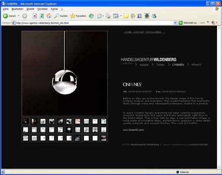Expand the Links toolbar chevron
The height and width of the screenshot is (175, 222).
208,22
